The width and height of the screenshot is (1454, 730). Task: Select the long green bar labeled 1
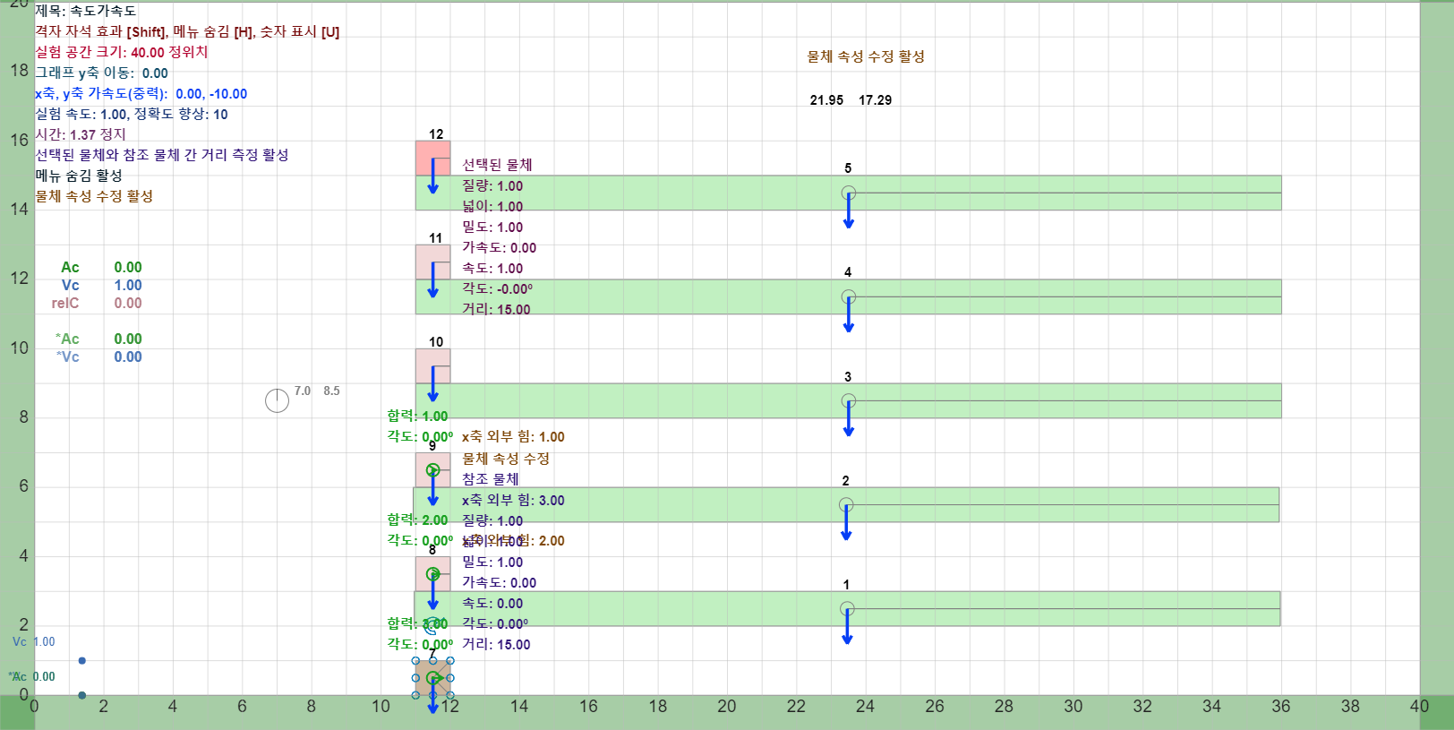(847, 609)
